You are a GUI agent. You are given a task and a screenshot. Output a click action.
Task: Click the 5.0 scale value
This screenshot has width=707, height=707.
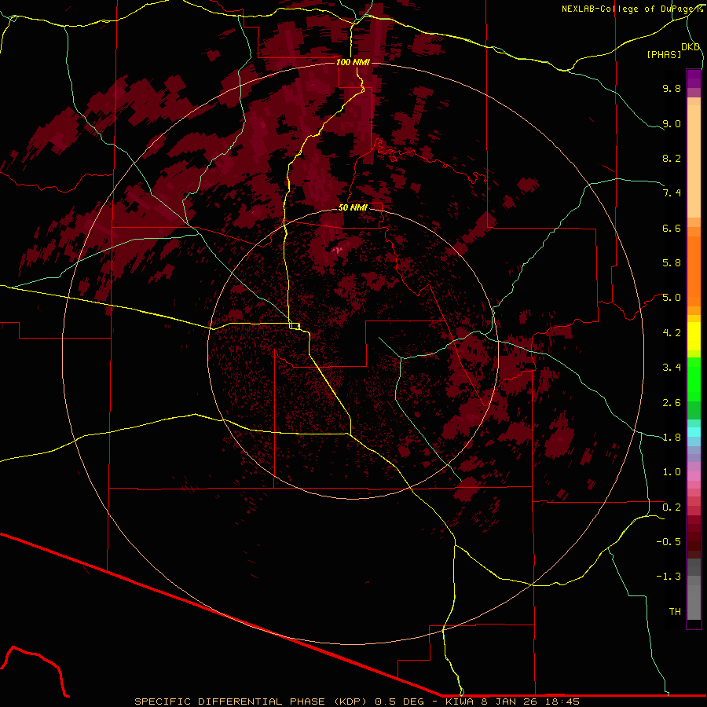point(672,298)
